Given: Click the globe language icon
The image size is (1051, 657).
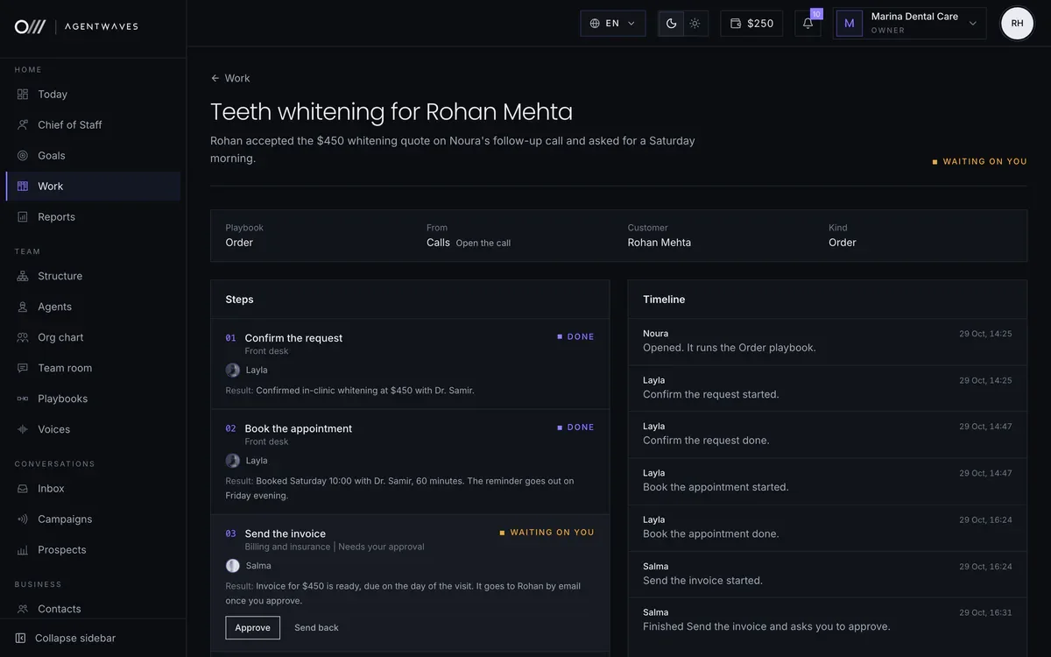Looking at the screenshot, I should tap(595, 24).
